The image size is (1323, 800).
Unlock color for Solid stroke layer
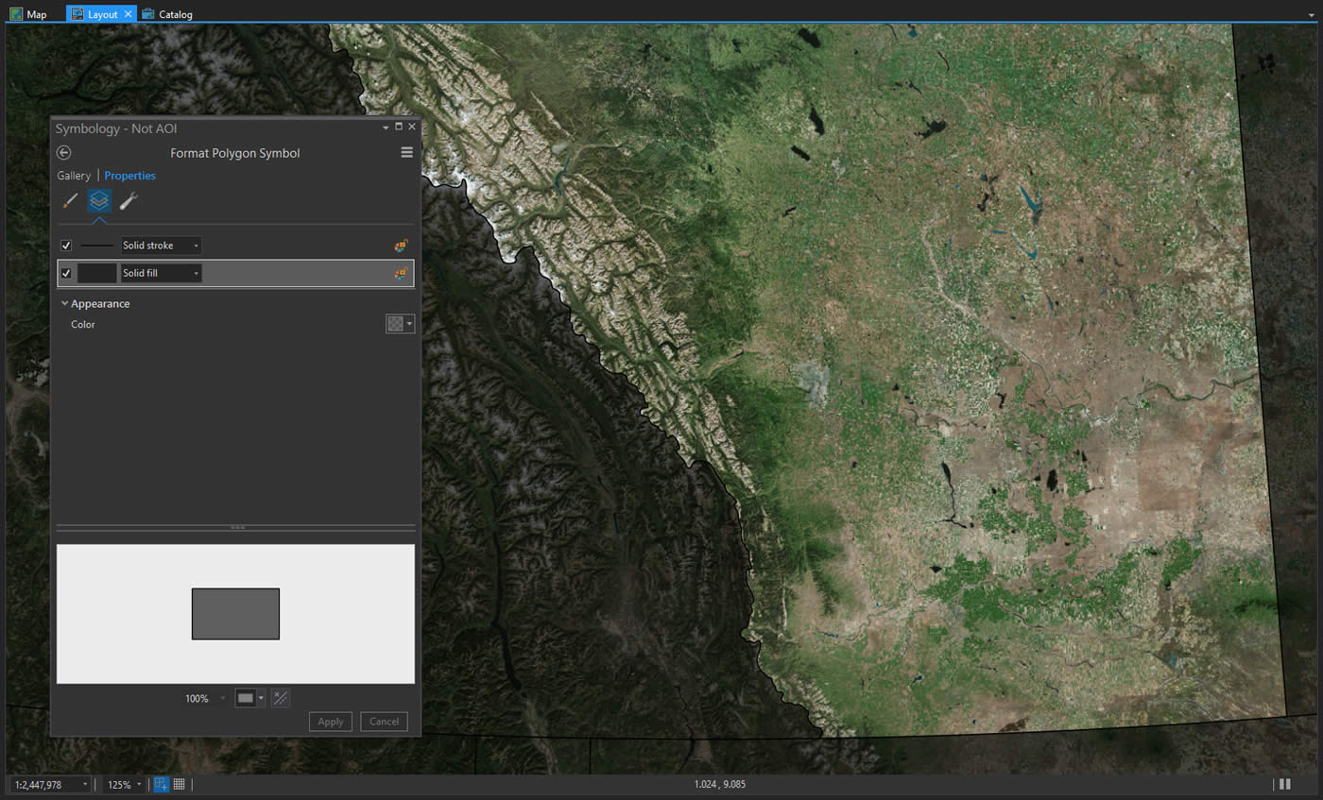pyautogui.click(x=401, y=246)
